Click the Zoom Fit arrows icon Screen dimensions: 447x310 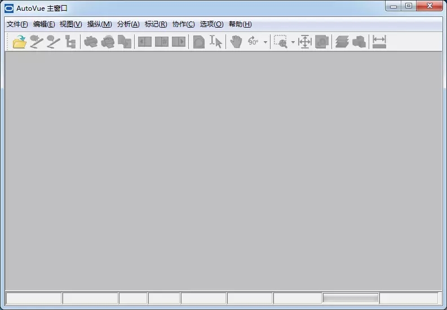click(x=305, y=42)
